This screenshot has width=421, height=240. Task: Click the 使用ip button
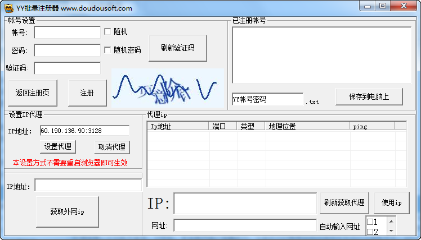pyautogui.click(x=392, y=203)
